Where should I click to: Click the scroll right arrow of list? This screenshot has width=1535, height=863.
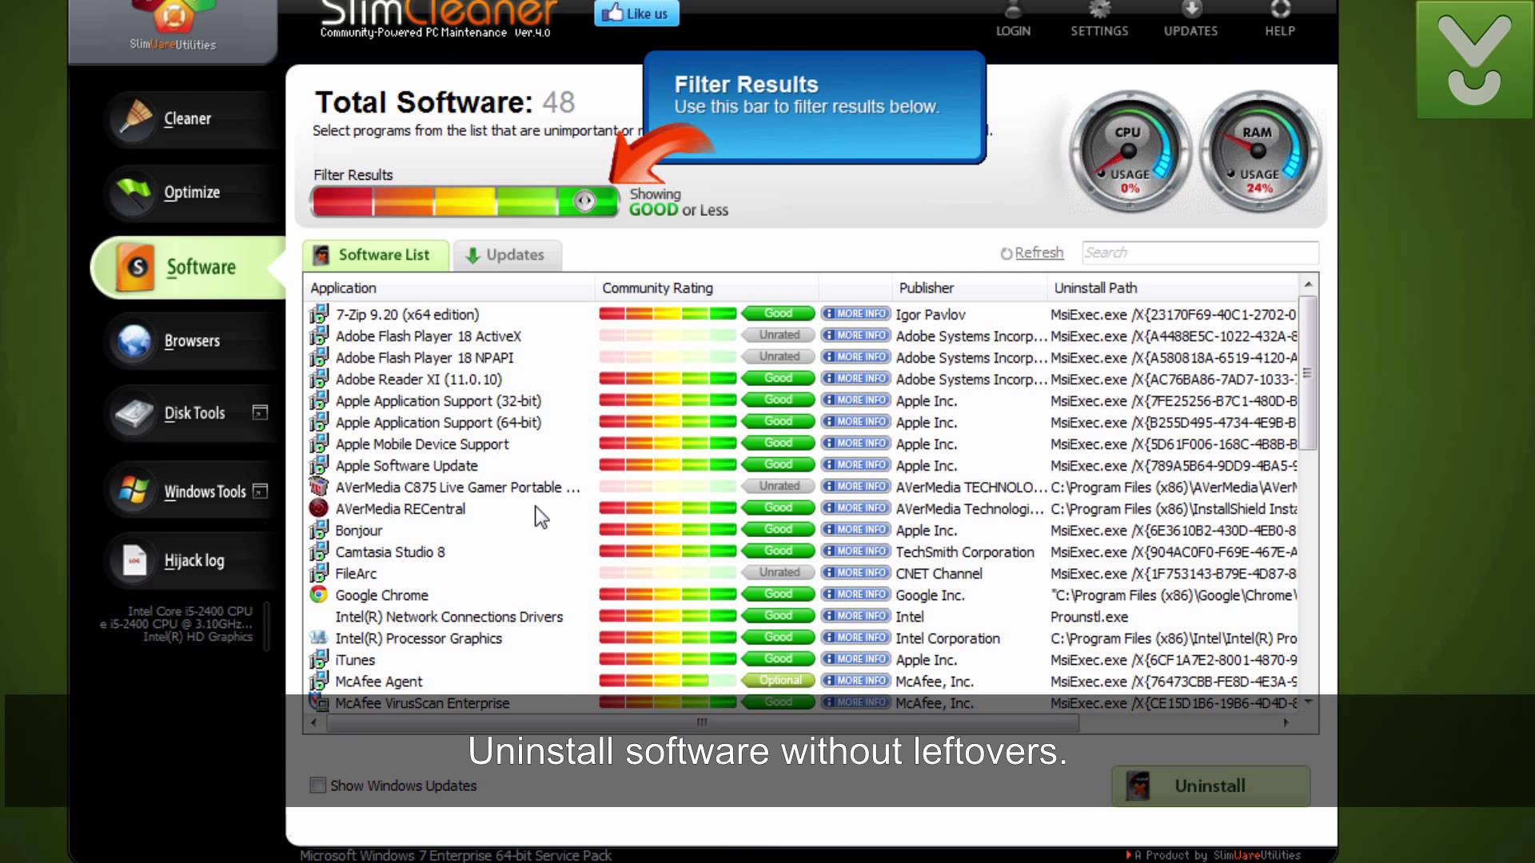coord(1286,722)
